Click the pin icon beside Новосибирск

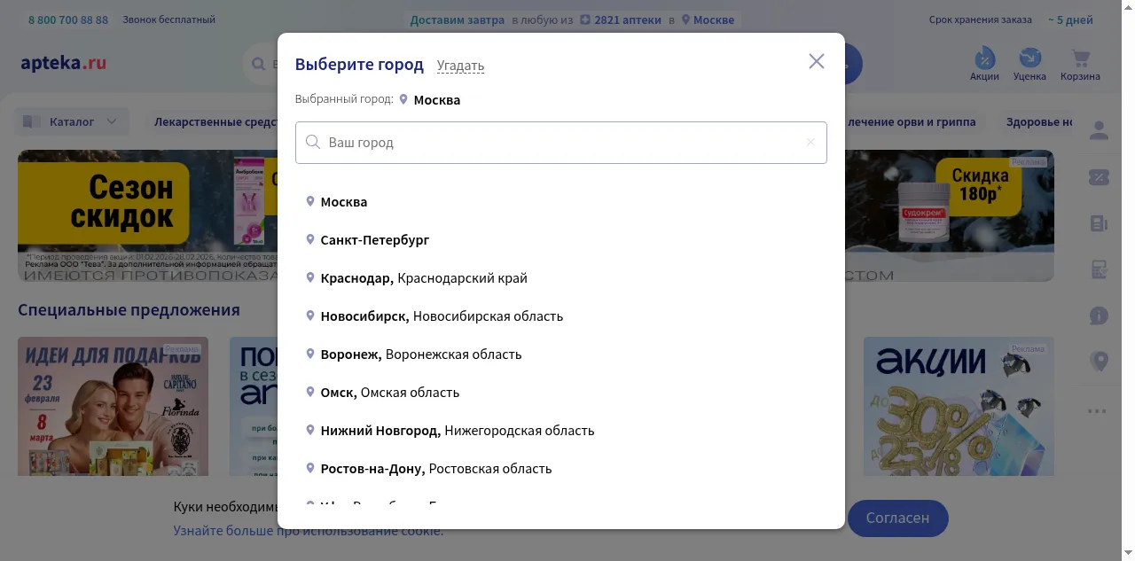point(310,316)
